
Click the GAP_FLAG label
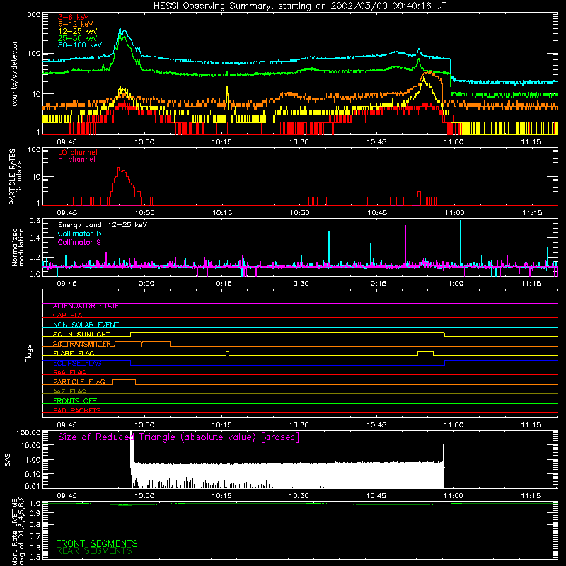coord(69,315)
